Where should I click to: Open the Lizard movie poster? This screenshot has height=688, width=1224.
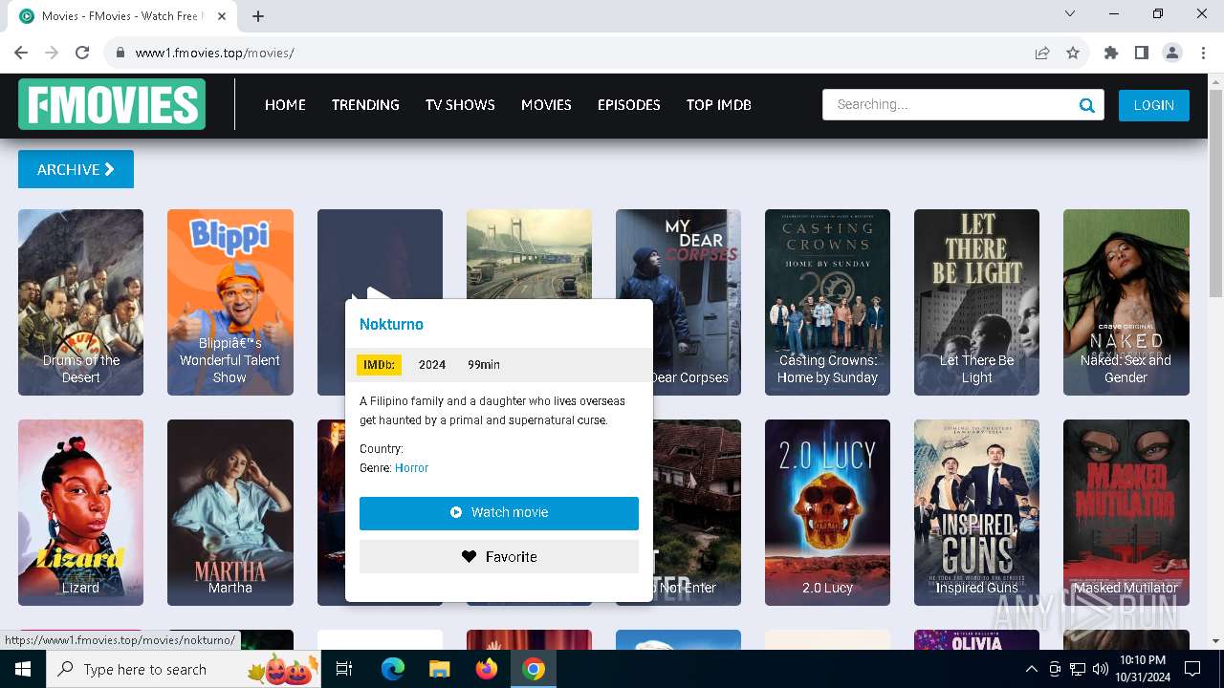pos(80,512)
